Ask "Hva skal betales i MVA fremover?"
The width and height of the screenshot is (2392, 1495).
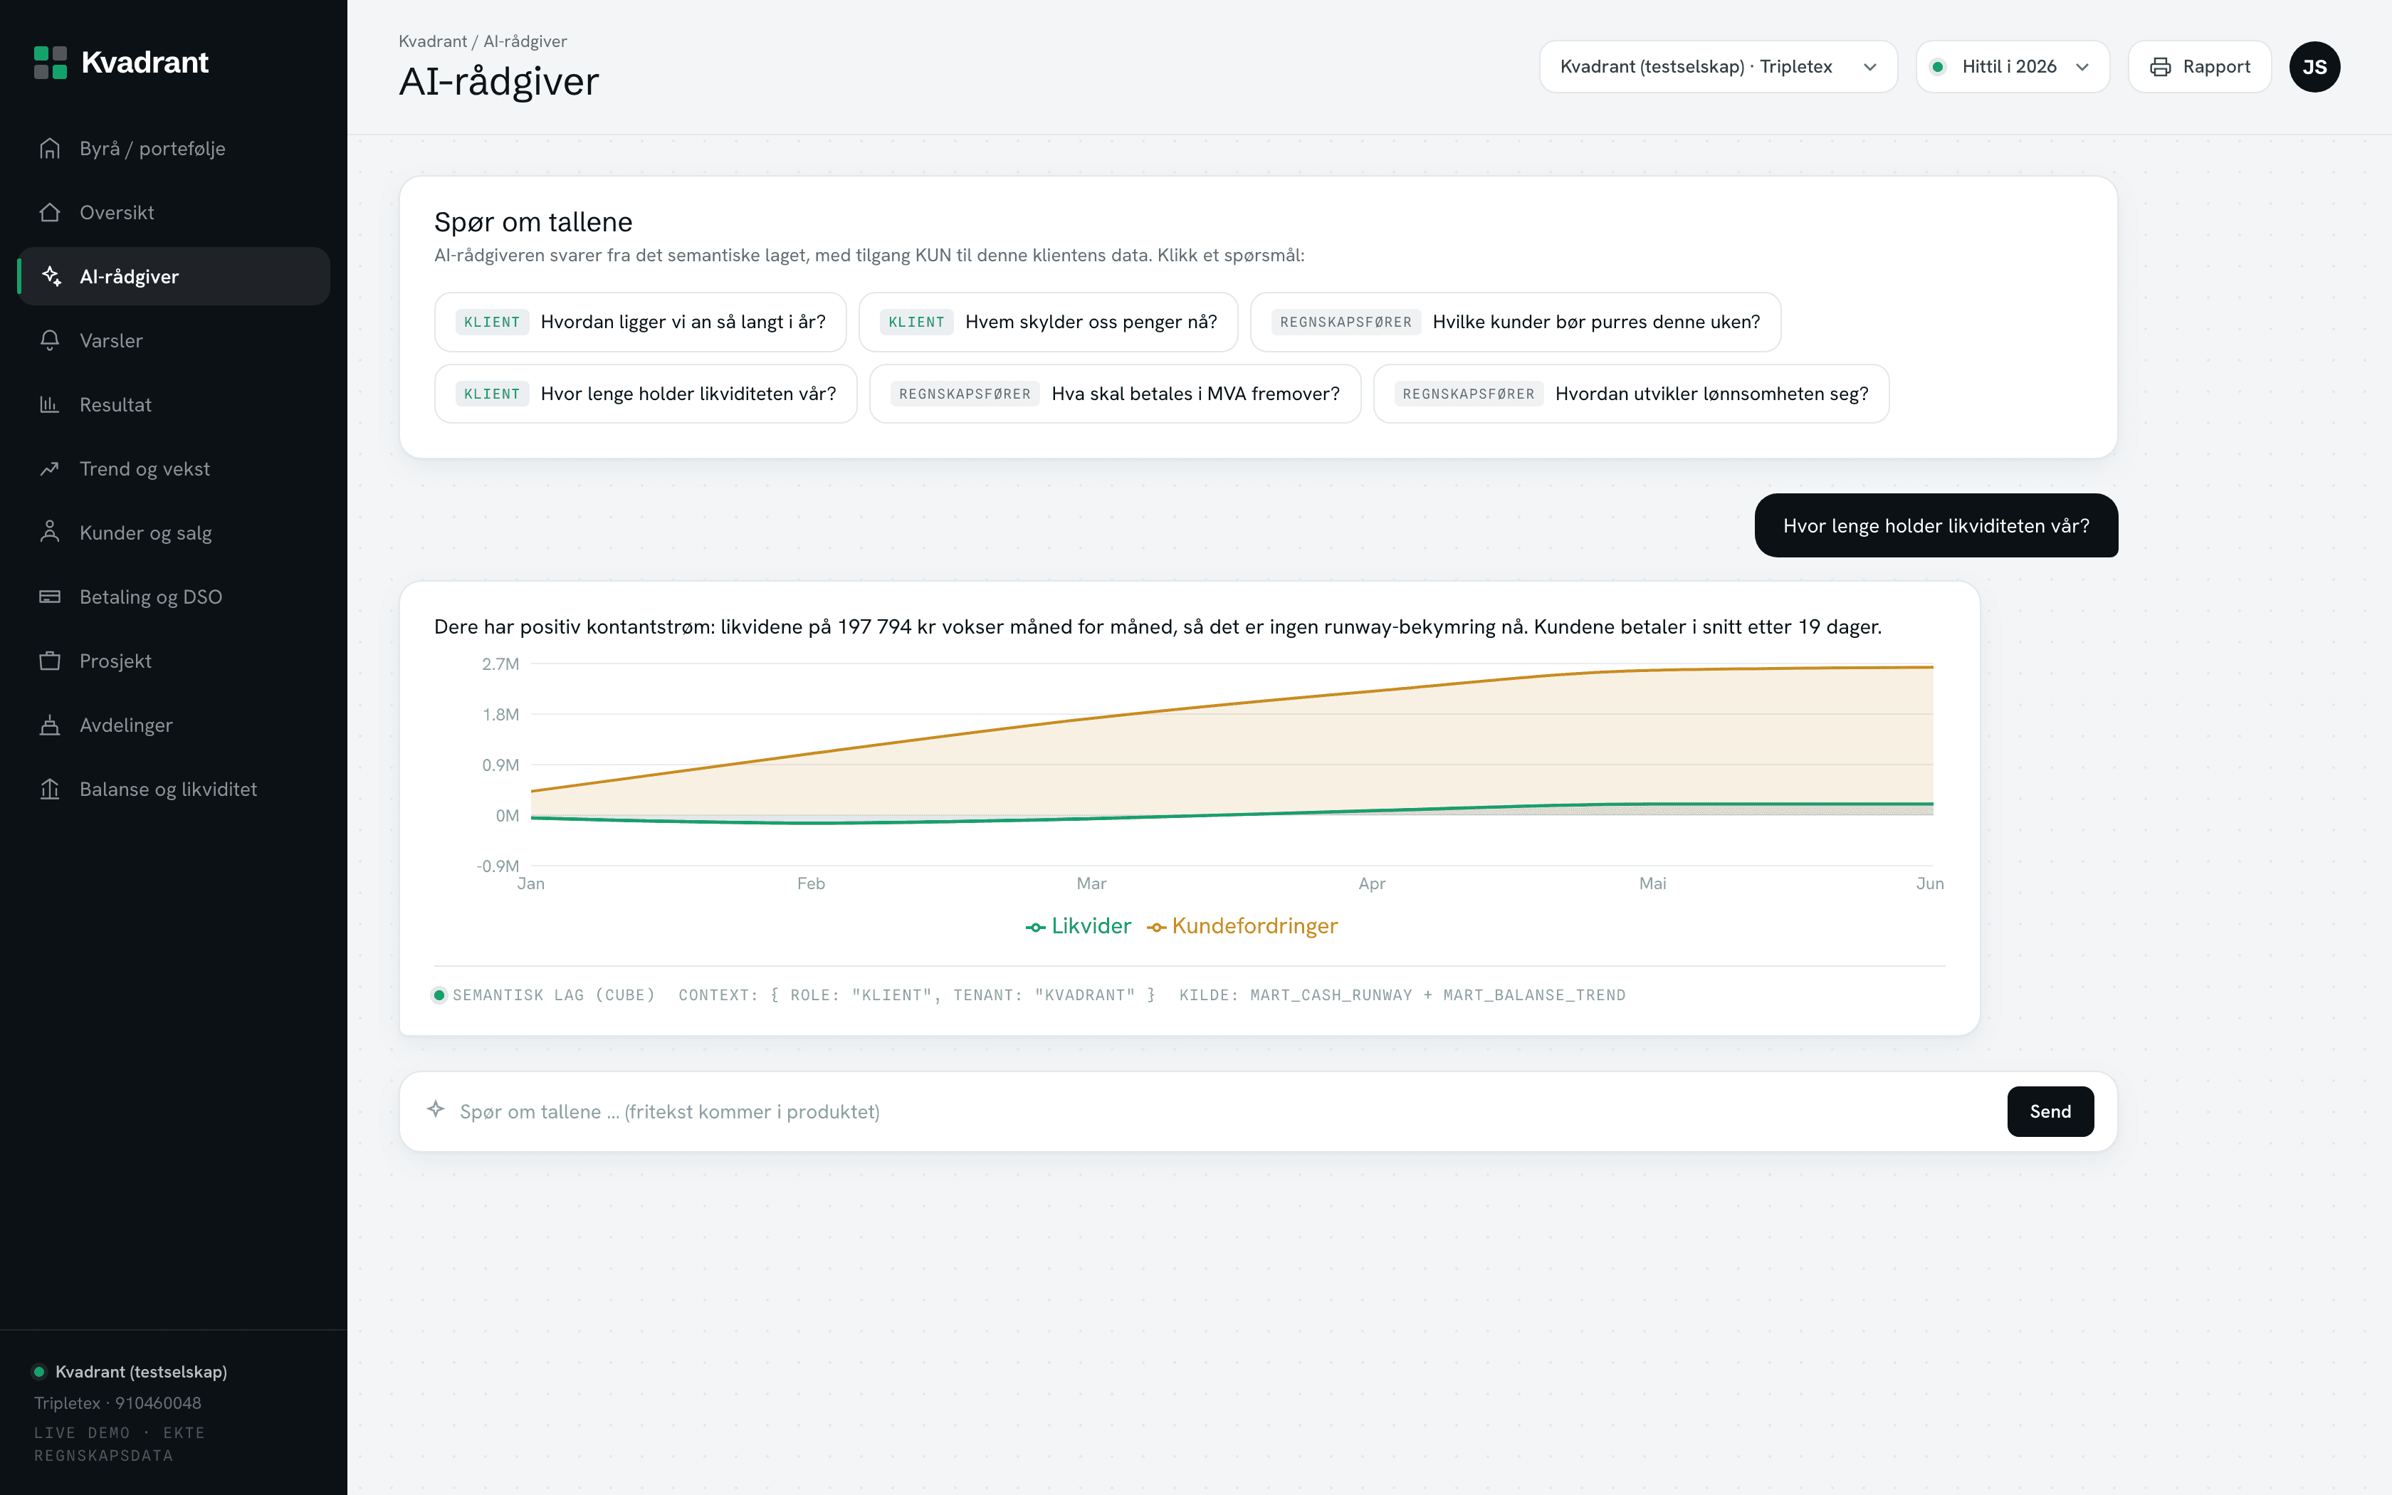pyautogui.click(x=1115, y=394)
